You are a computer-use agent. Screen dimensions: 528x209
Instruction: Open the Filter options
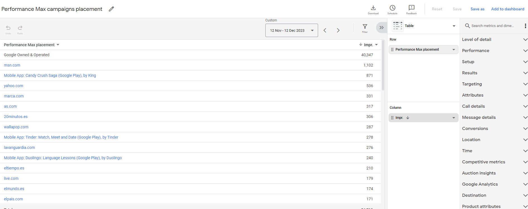pyautogui.click(x=365, y=28)
